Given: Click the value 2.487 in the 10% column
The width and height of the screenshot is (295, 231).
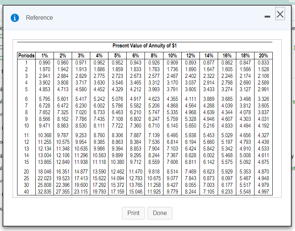Looking at the screenshot, I should (172, 76).
